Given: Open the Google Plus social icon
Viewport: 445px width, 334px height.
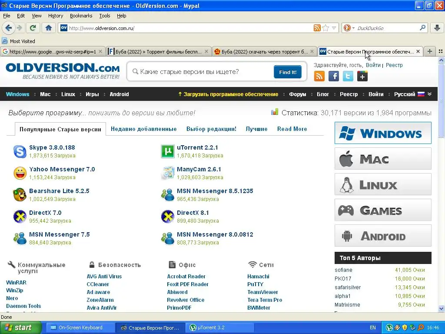Looking at the screenshot, I should coord(362,76).
